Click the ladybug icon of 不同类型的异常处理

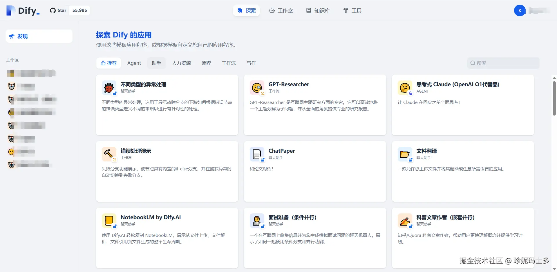click(109, 88)
